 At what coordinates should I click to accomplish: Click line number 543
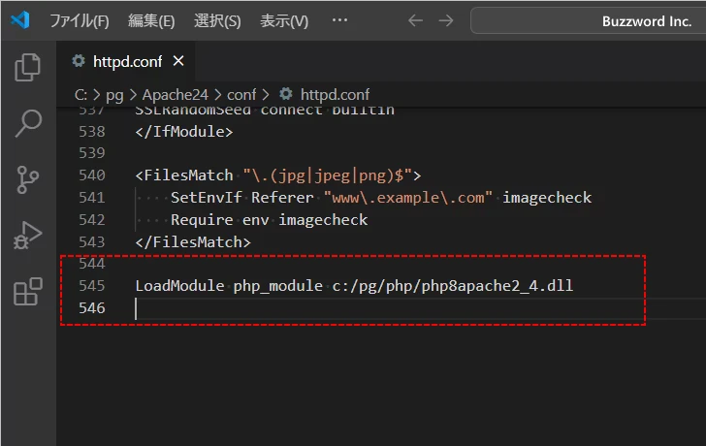pos(92,242)
